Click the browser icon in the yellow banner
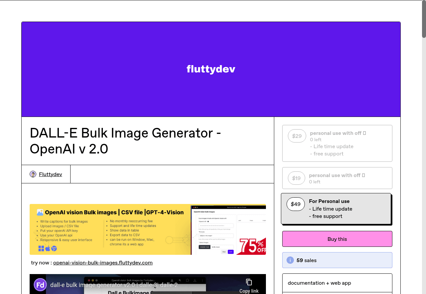 (x=54, y=248)
